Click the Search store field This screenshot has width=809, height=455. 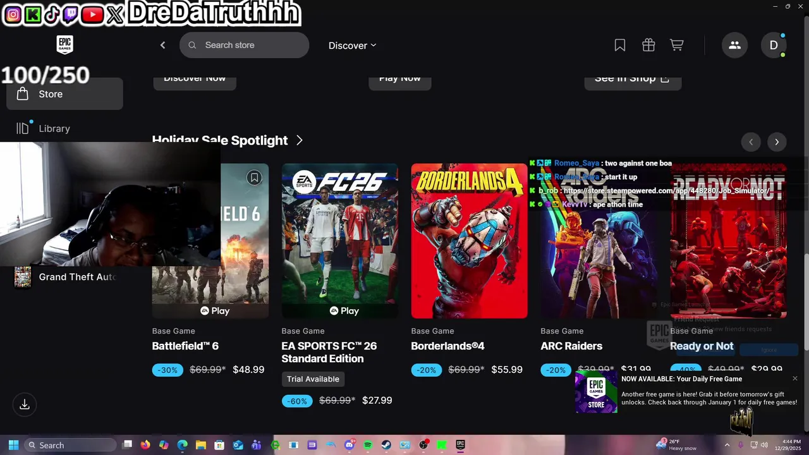244,45
